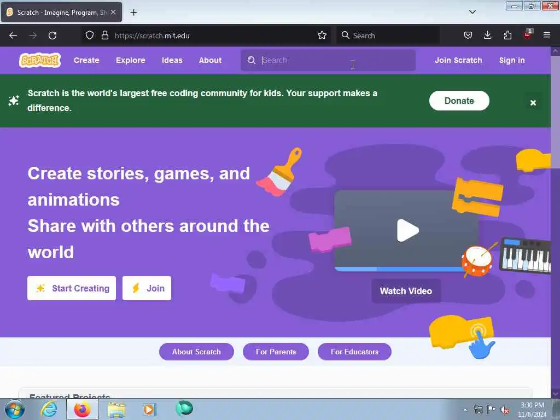Open the Create menu item
Image resolution: width=560 pixels, height=420 pixels.
(86, 60)
